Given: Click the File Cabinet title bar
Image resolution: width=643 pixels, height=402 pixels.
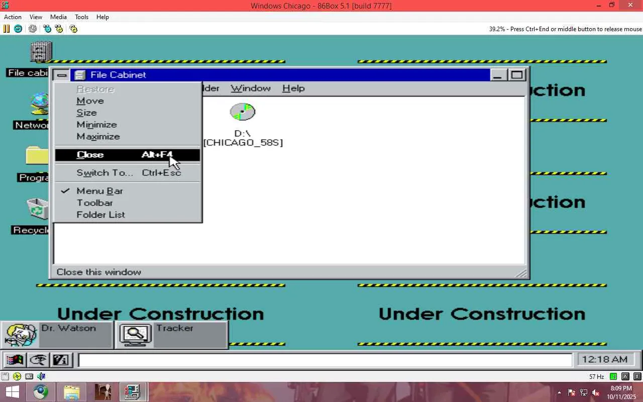Looking at the screenshot, I should [x=280, y=75].
